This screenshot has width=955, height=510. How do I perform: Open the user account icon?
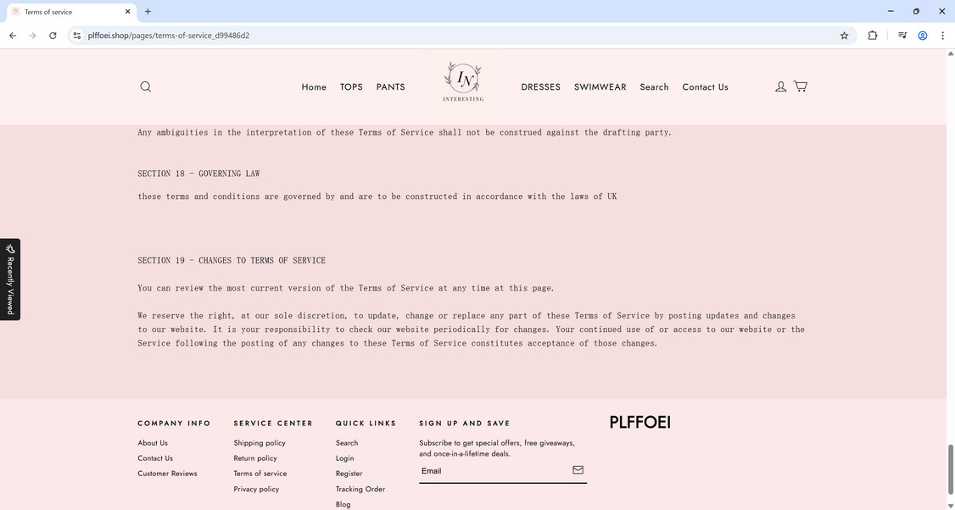[780, 86]
